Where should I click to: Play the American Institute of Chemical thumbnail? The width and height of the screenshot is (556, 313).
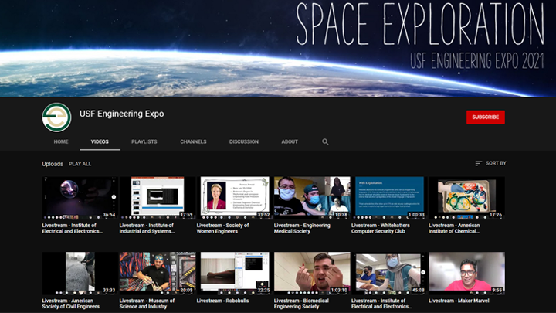pyautogui.click(x=466, y=198)
